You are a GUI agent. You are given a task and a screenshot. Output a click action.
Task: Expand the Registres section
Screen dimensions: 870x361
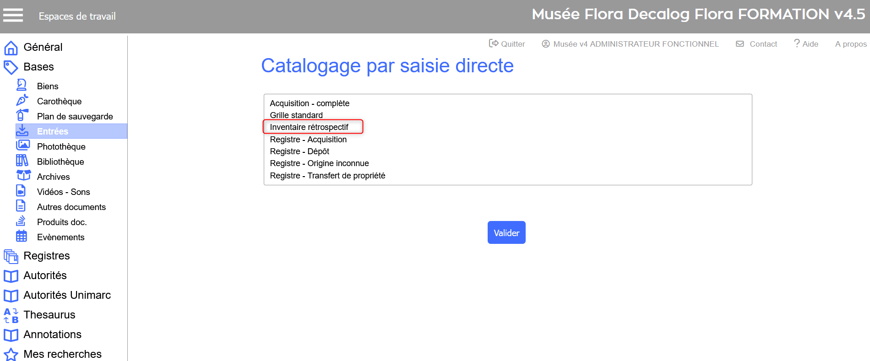(46, 256)
